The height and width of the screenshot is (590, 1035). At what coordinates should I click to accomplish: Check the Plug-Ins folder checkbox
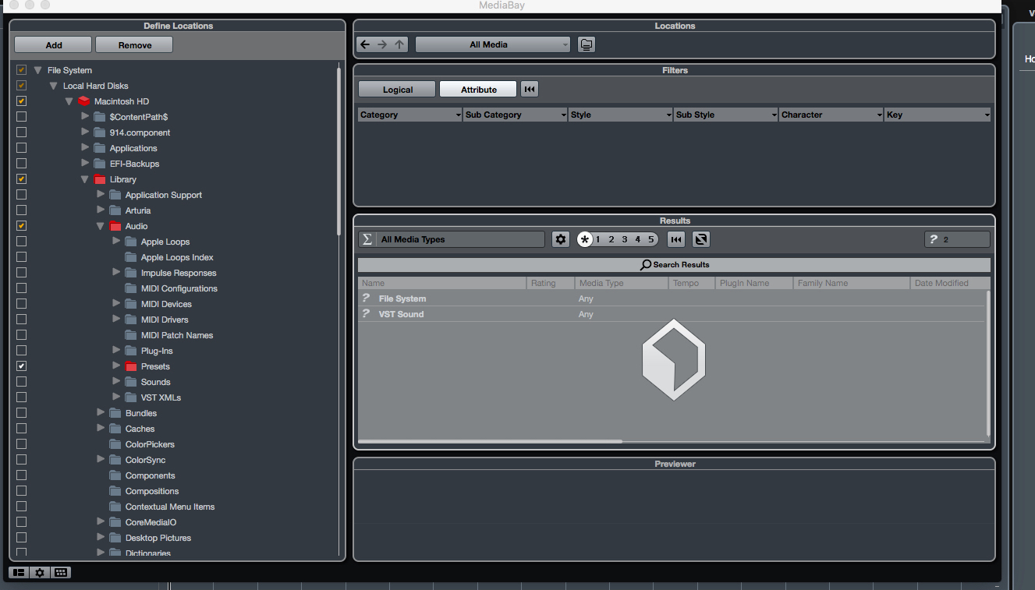(x=21, y=351)
